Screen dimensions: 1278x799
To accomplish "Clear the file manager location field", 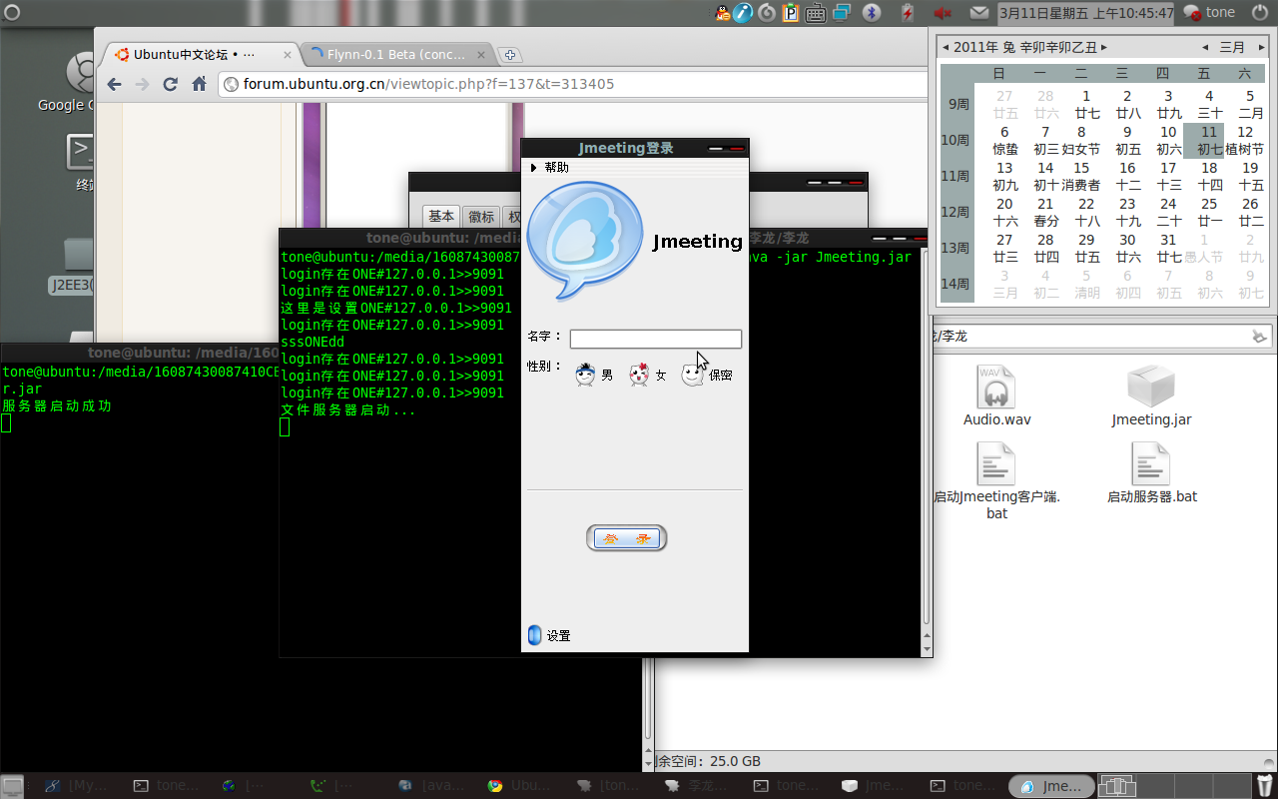I will pos(1260,336).
